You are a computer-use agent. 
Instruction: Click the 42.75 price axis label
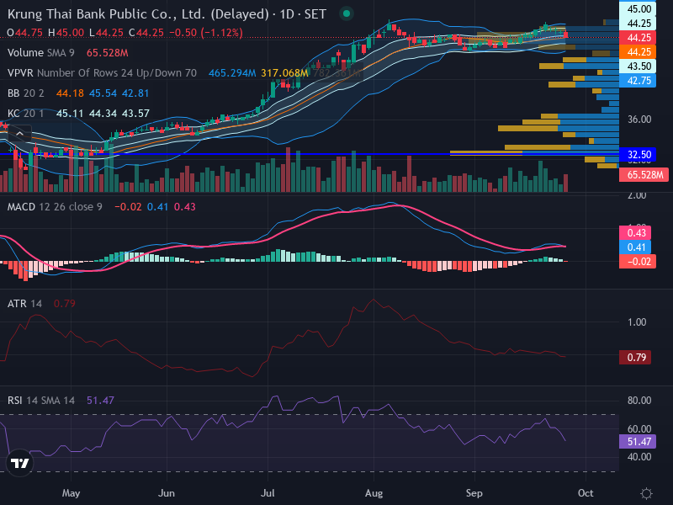click(639, 81)
